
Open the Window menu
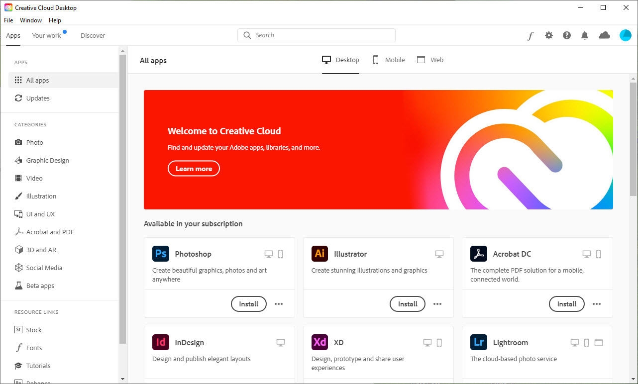[31, 20]
